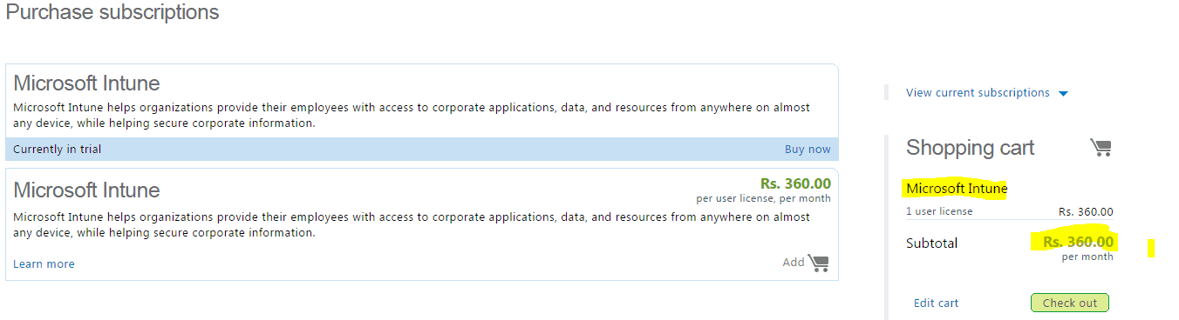Open the Learn more link
The image size is (1179, 320).
(x=44, y=264)
